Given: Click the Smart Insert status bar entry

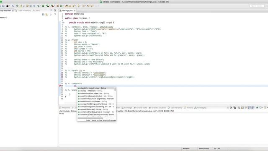Looking at the screenshot, I should pos(204,148).
